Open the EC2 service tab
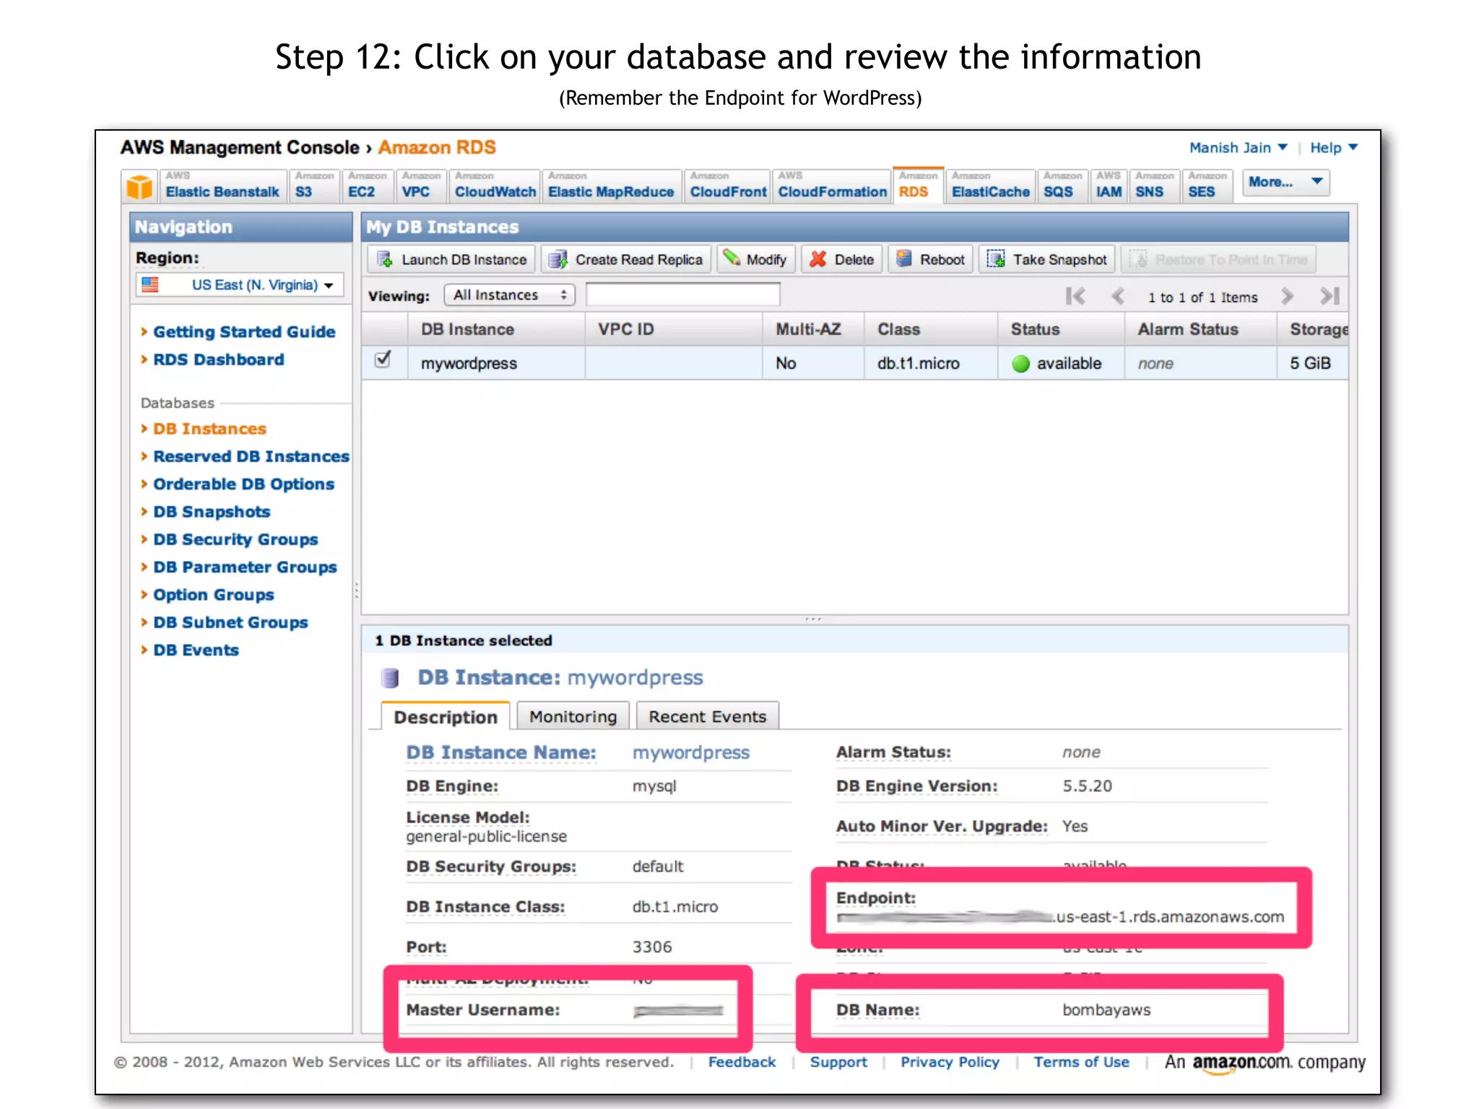Viewport: 1479px width, 1109px height. click(362, 191)
